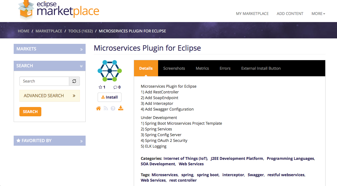Open the MORE dropdown menu
Viewport: 337px width, 186px height.
pyautogui.click(x=318, y=13)
